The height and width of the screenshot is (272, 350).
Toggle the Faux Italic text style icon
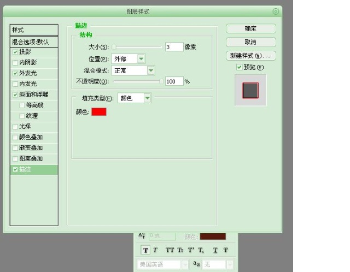(x=155, y=250)
